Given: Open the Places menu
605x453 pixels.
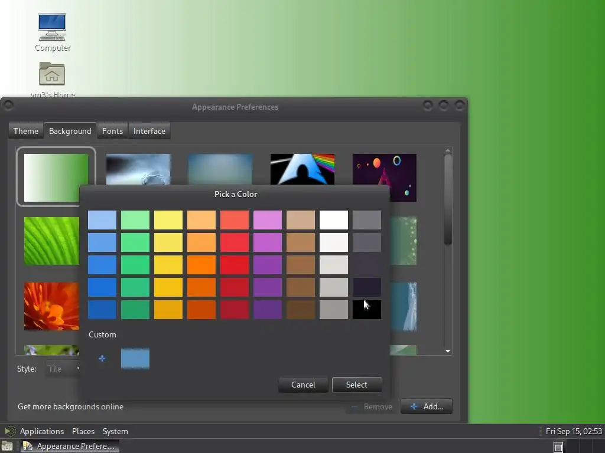Looking at the screenshot, I should click(83, 431).
